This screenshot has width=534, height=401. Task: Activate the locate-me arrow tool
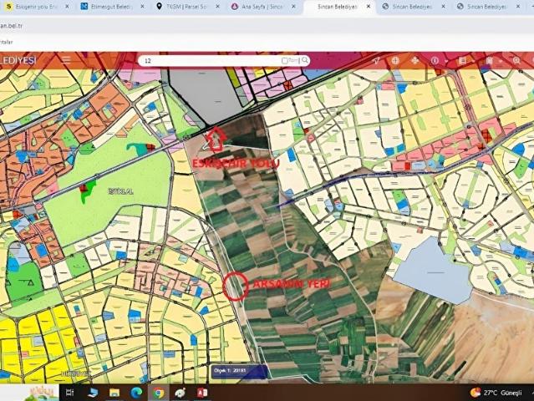(x=376, y=61)
